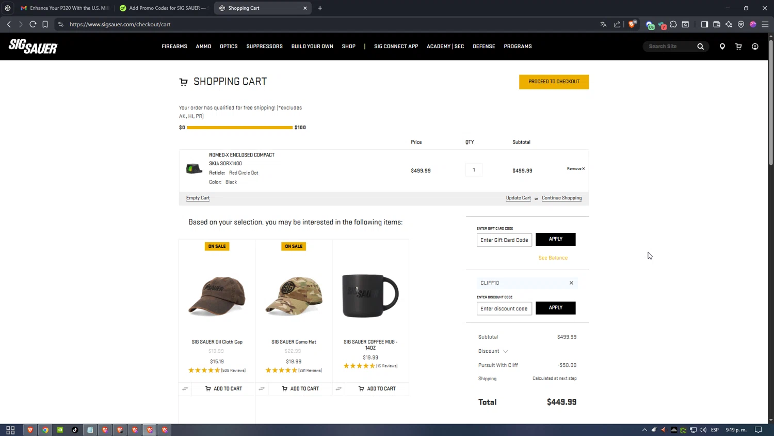The width and height of the screenshot is (774, 436).
Task: Open the account profile icon
Action: 755,46
